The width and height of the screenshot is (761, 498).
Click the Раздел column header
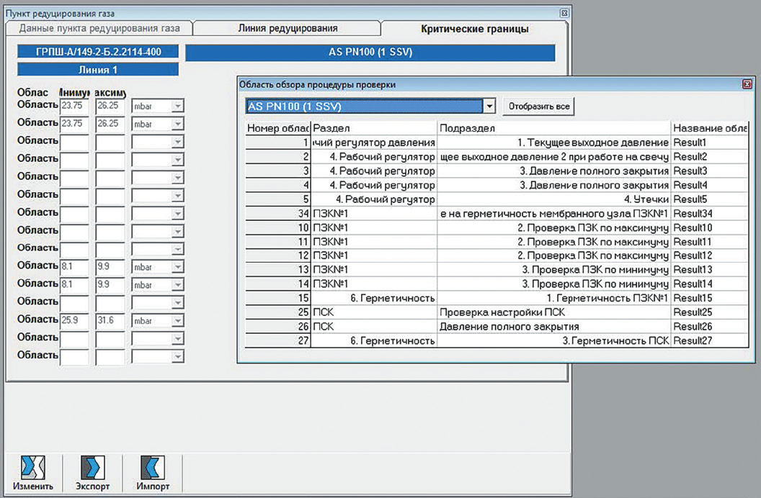373,127
